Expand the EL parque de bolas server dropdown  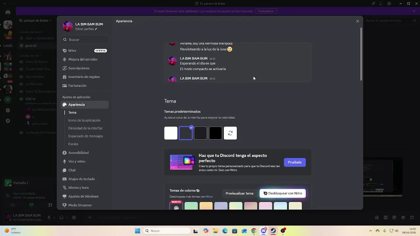coord(35,20)
